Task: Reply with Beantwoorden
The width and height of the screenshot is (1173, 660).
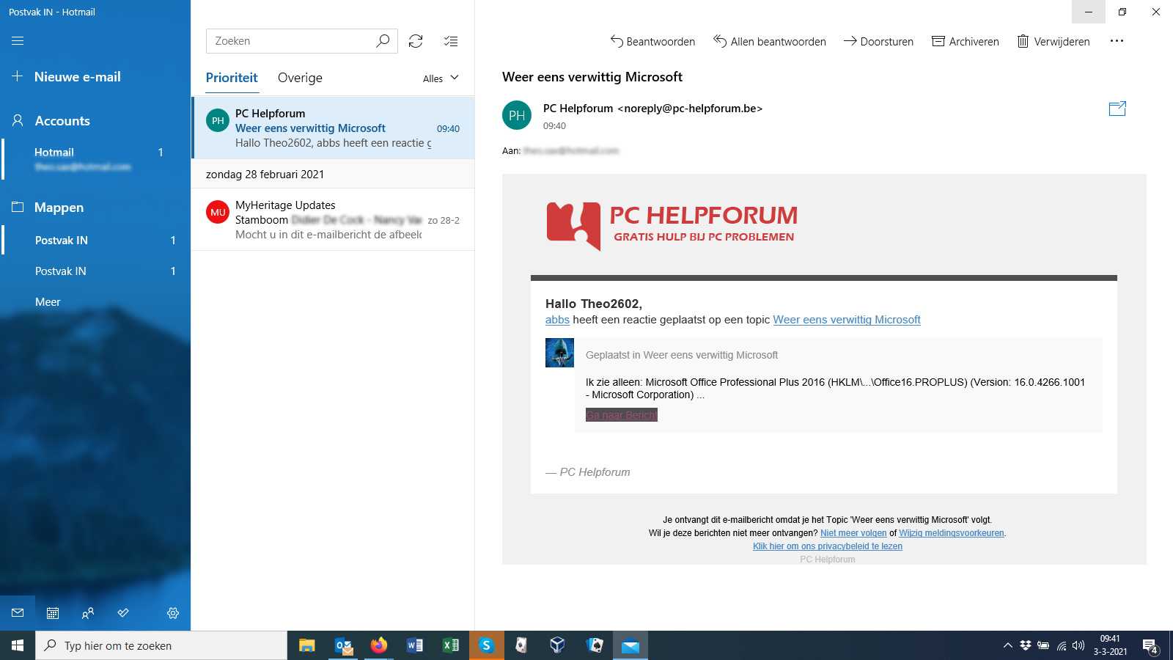Action: 652,41
